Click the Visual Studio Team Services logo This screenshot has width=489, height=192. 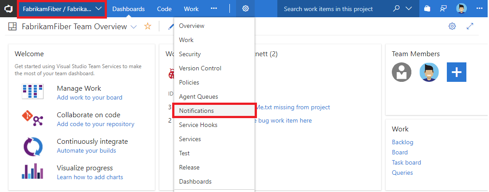click(x=8, y=9)
